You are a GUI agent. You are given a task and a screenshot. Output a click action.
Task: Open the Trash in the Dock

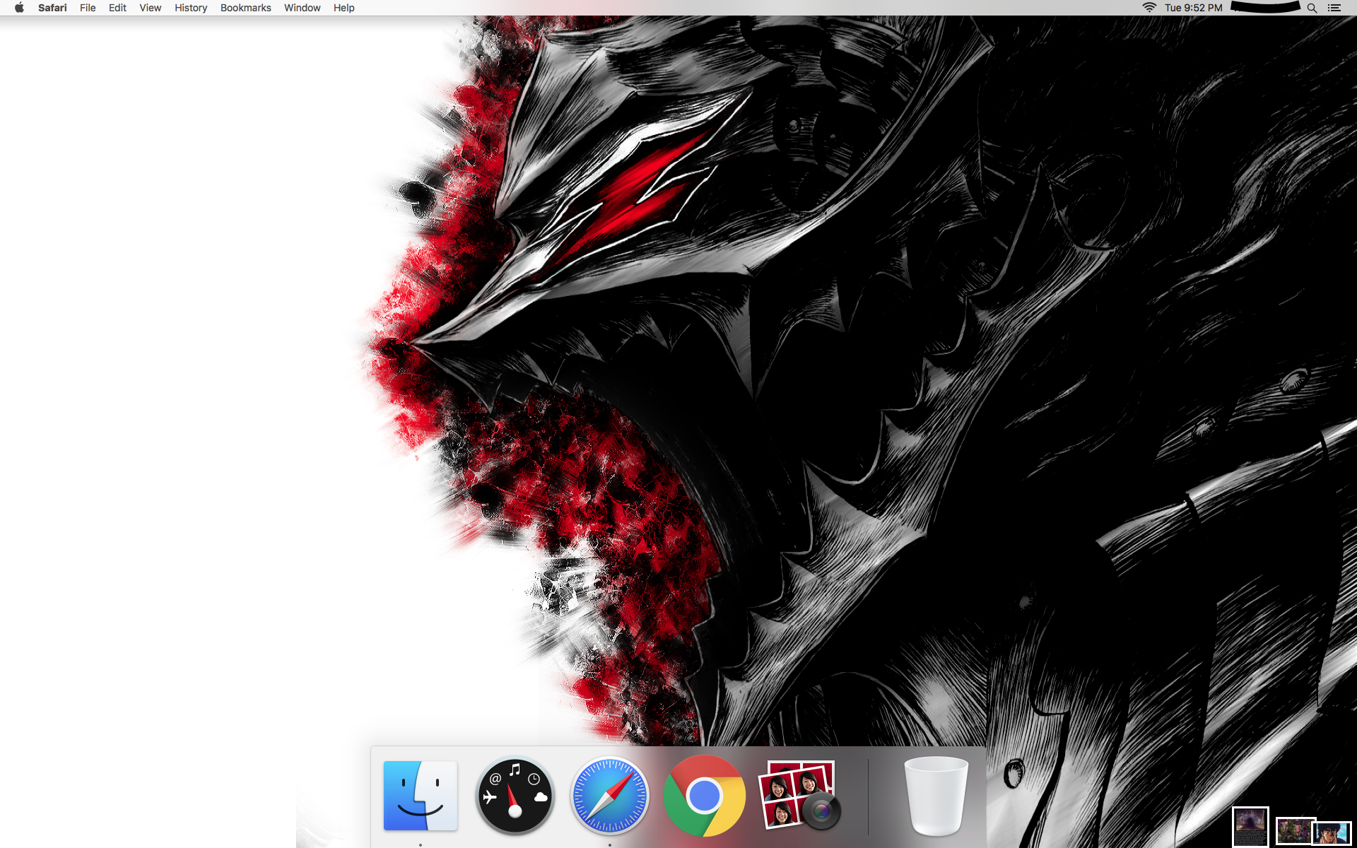[x=936, y=796]
